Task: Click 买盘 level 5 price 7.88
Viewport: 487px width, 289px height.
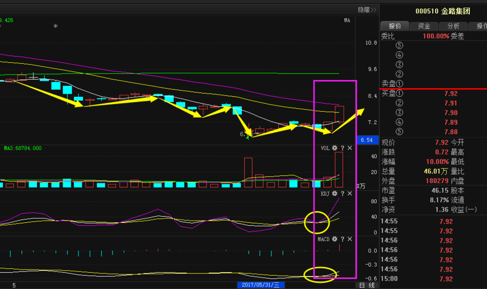Action: click(x=451, y=132)
